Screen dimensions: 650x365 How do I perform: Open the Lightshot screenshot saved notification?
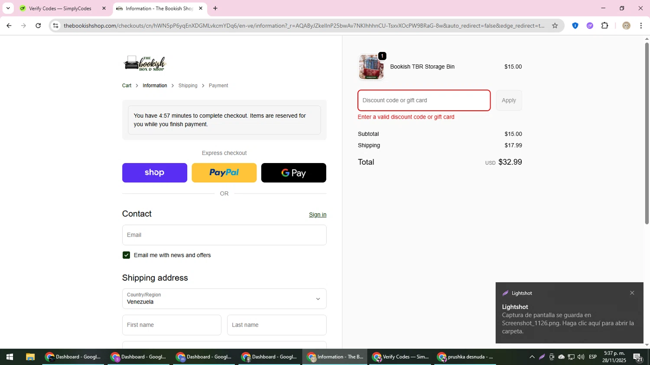click(569, 313)
